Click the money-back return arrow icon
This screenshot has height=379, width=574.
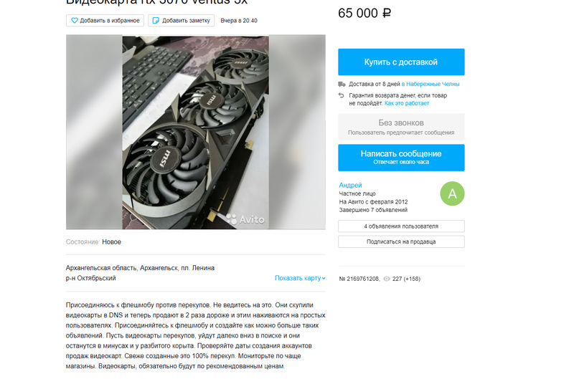click(x=342, y=95)
